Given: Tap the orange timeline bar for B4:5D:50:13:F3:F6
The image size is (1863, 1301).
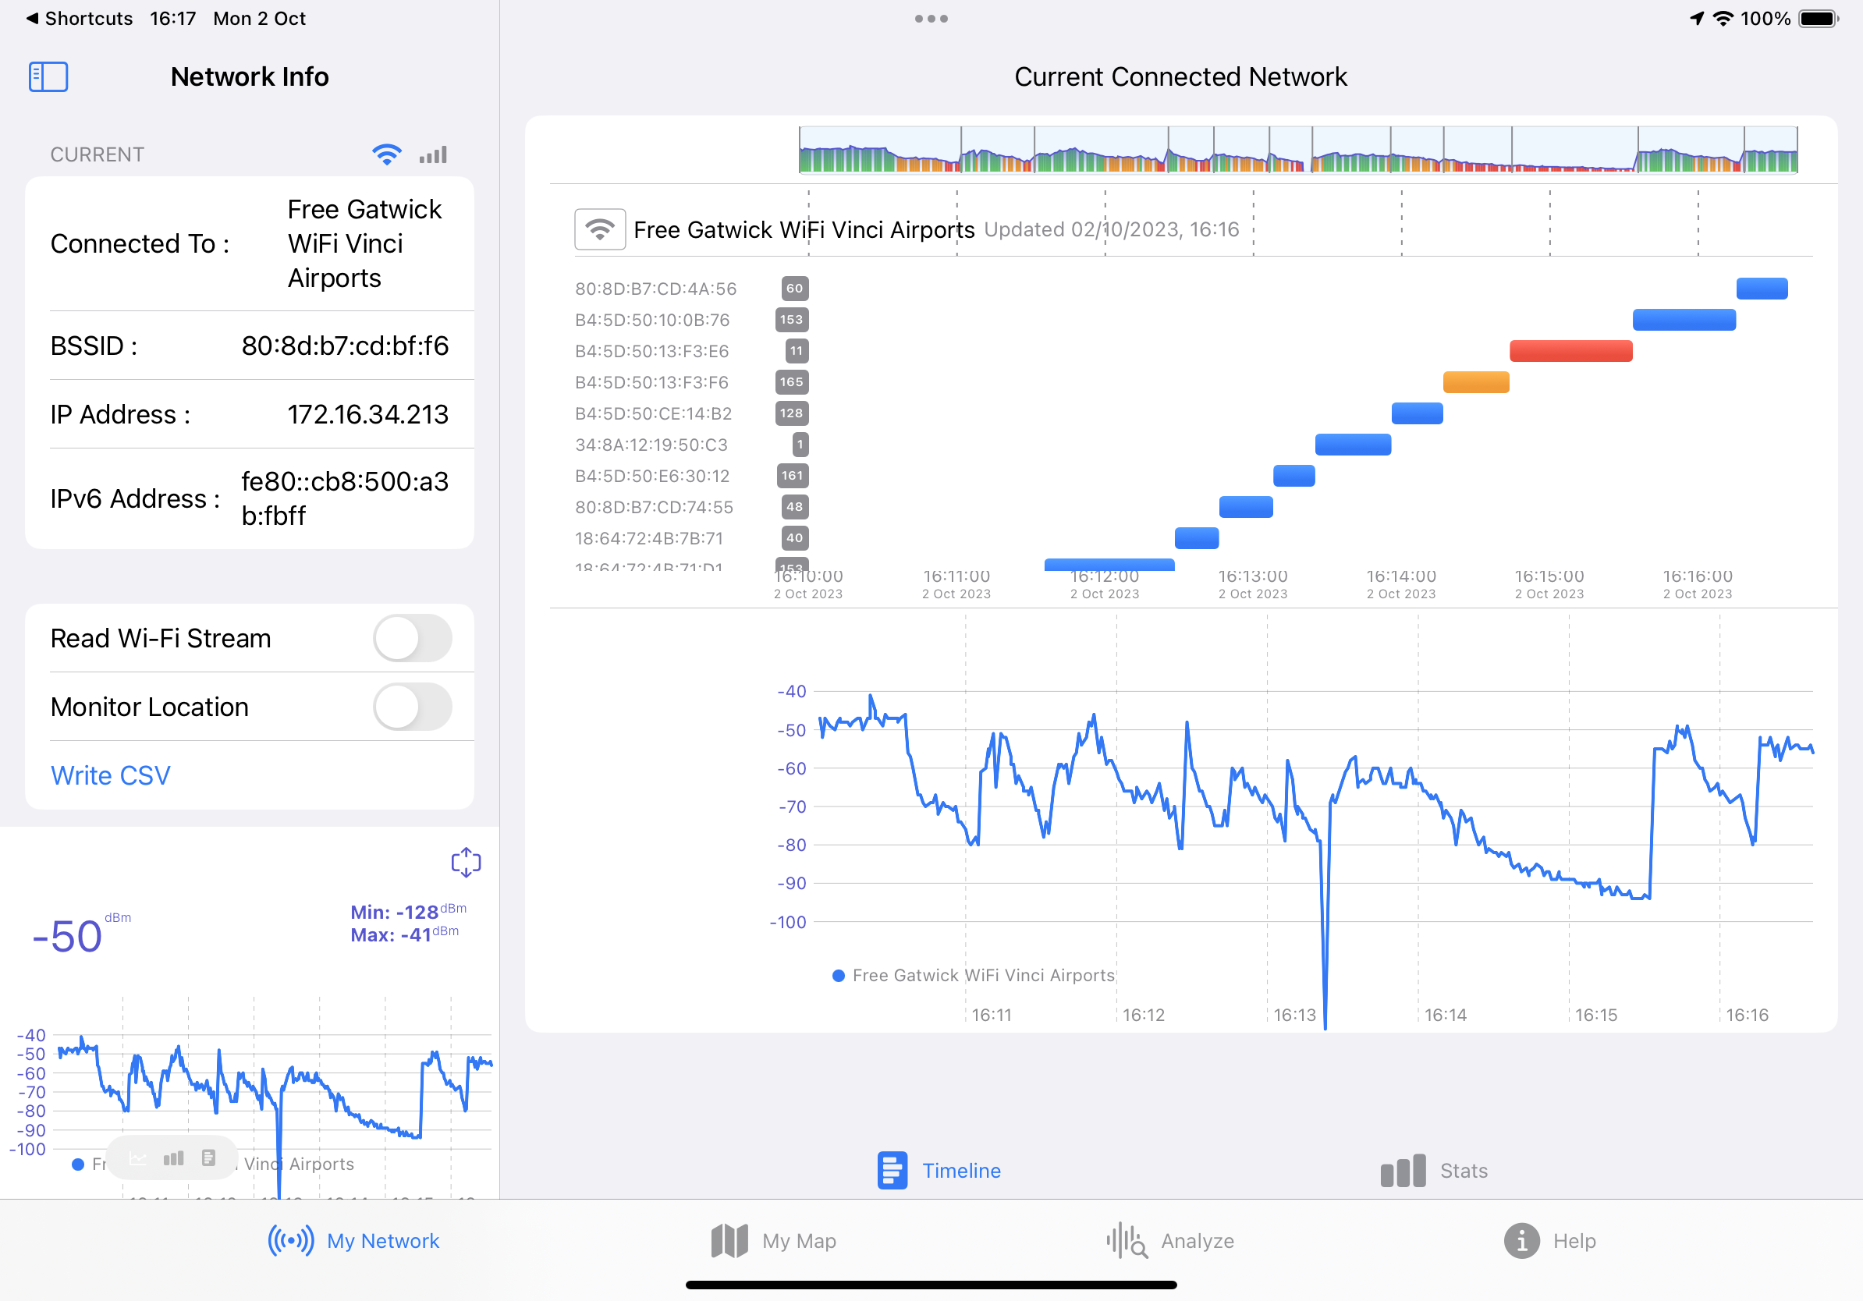Looking at the screenshot, I should [1476, 382].
